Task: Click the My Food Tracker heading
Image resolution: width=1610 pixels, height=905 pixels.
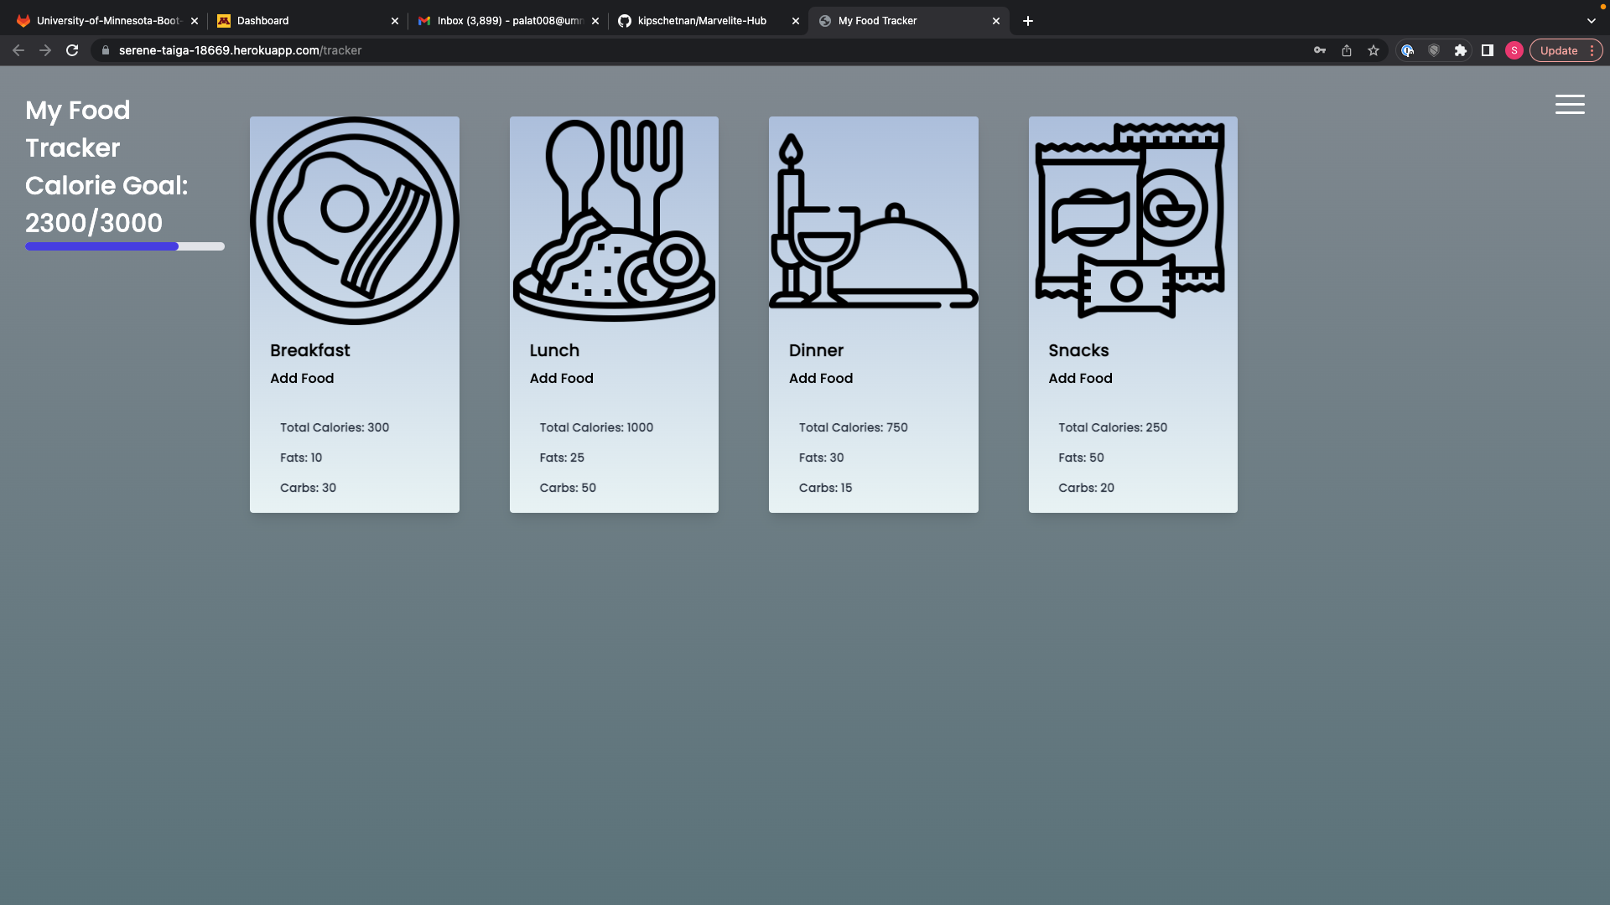Action: click(78, 129)
